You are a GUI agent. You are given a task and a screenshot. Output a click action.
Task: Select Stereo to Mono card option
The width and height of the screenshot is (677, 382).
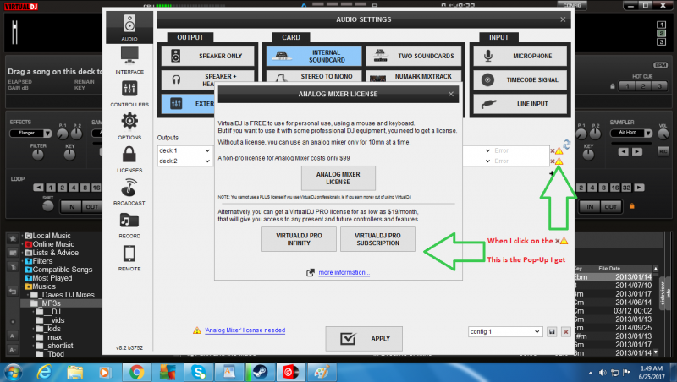(314, 77)
